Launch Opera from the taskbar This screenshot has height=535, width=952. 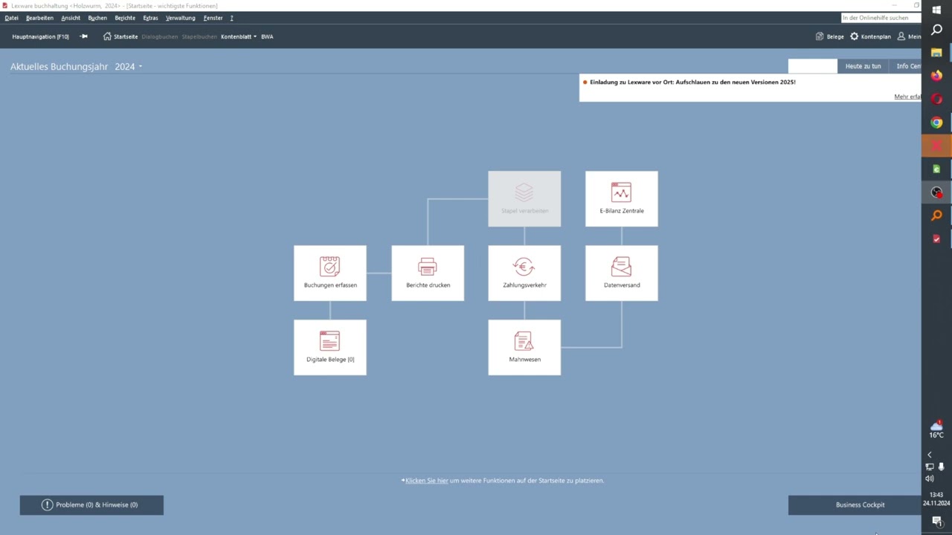(x=936, y=99)
